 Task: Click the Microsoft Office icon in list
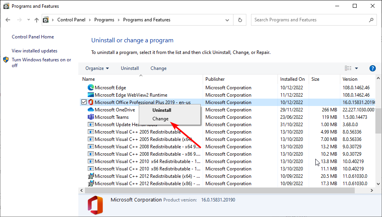(91, 102)
